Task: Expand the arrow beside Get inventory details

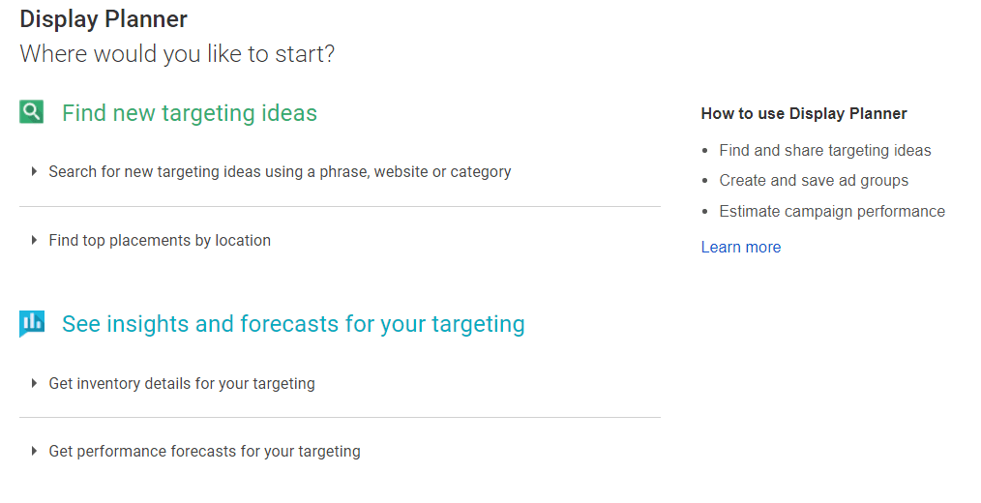Action: click(35, 383)
